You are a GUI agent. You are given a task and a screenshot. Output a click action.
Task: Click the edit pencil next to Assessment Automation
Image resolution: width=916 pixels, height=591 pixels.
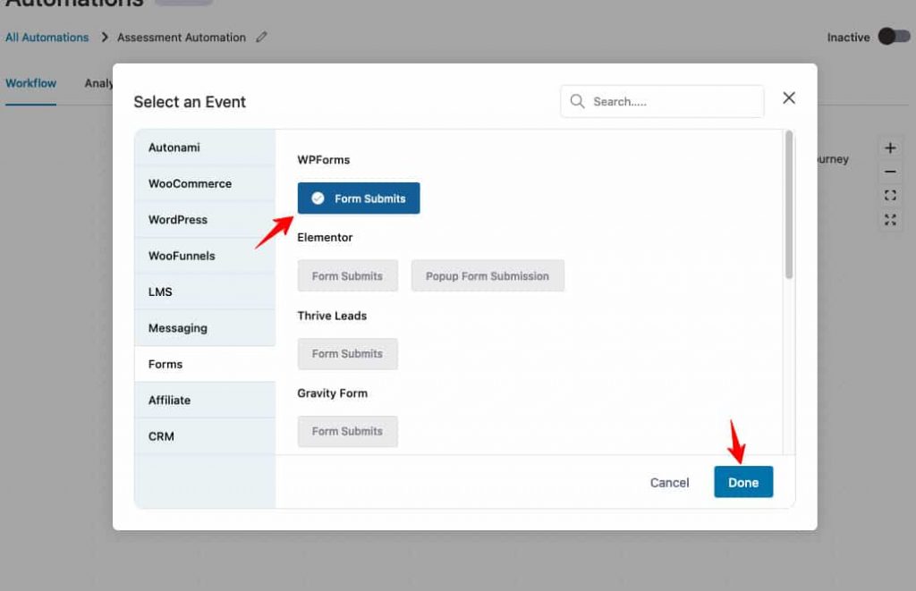[261, 37]
